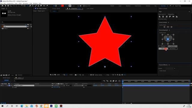Select the Selection (arrow) tool
This screenshot has height=108, width=192.
5,6
